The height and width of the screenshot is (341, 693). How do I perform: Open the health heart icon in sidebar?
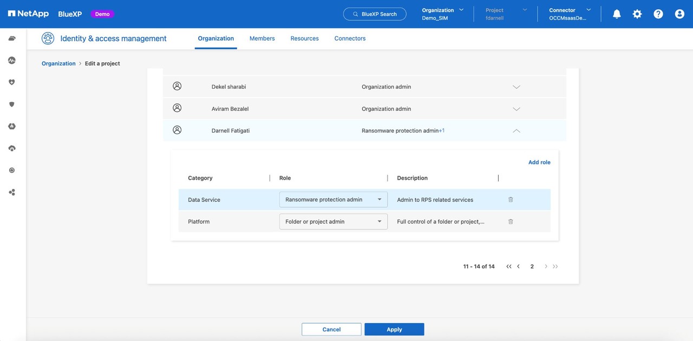click(x=12, y=82)
